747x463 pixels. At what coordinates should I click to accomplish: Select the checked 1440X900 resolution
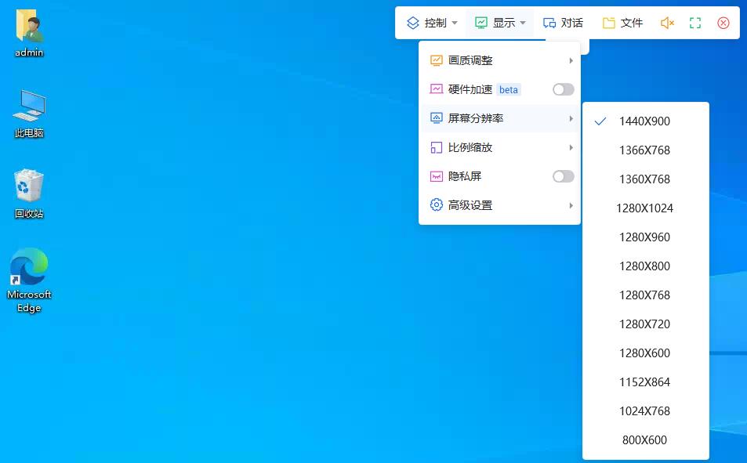(646, 121)
